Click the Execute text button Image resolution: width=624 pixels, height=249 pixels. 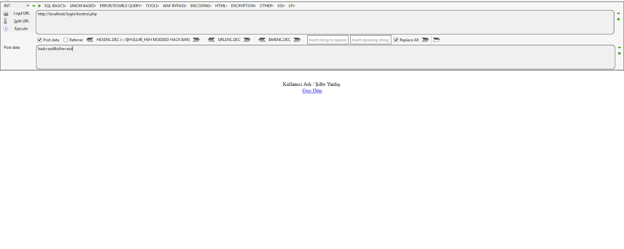pyautogui.click(x=21, y=28)
